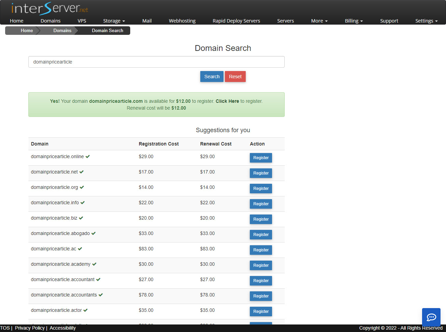Go to Rapid Deploy Servers

point(236,21)
